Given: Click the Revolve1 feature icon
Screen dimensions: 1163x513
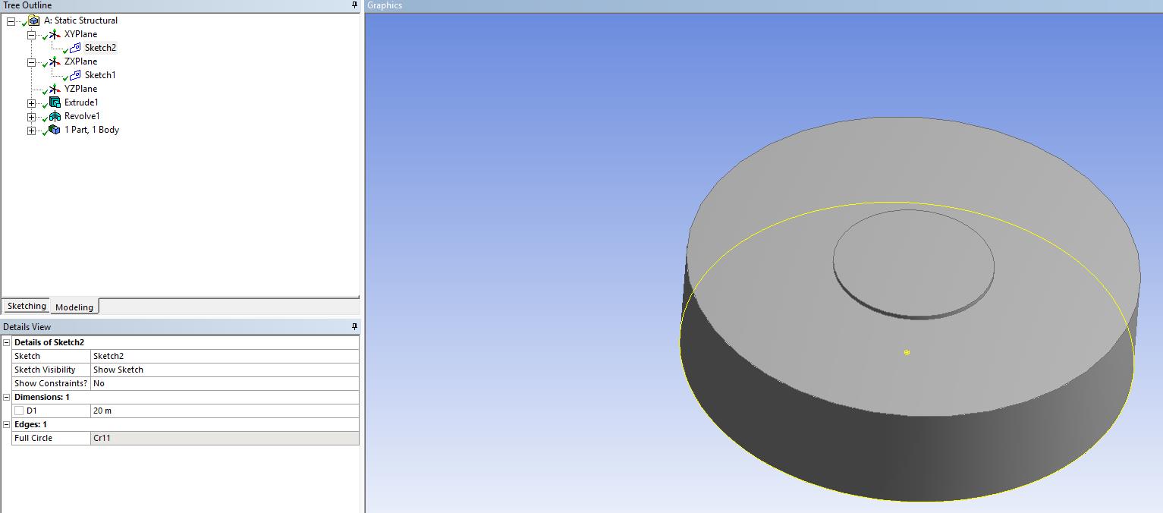Looking at the screenshot, I should click(55, 116).
